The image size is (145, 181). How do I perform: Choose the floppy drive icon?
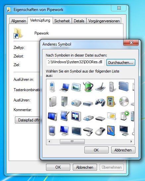click(x=88, y=118)
